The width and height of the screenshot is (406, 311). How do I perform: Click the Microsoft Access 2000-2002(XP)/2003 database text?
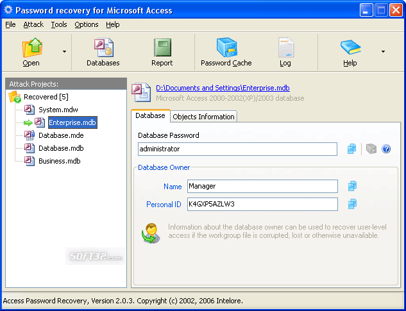230,98
